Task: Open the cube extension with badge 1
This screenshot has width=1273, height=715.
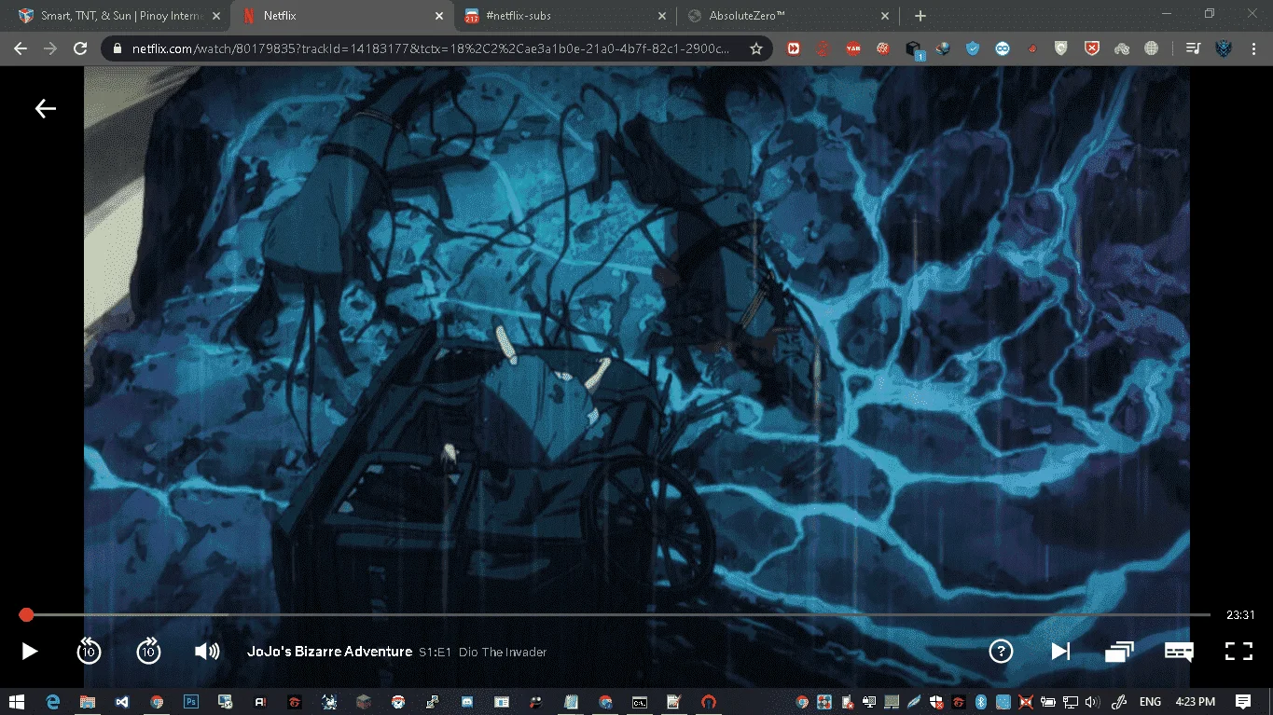Action: tap(914, 49)
